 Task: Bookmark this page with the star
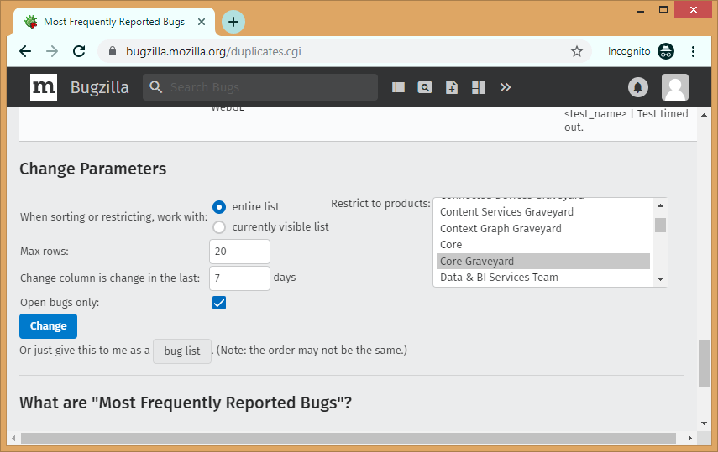tap(577, 51)
